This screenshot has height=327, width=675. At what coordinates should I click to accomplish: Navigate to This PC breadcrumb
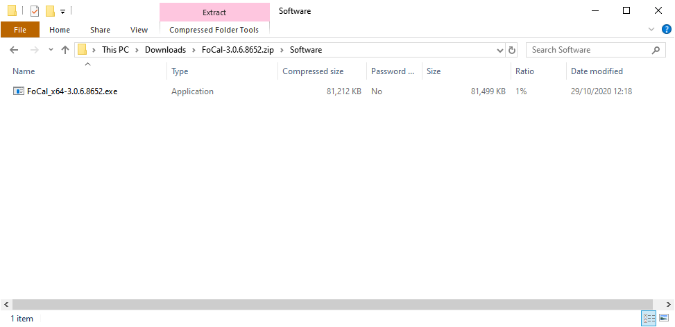(x=115, y=50)
